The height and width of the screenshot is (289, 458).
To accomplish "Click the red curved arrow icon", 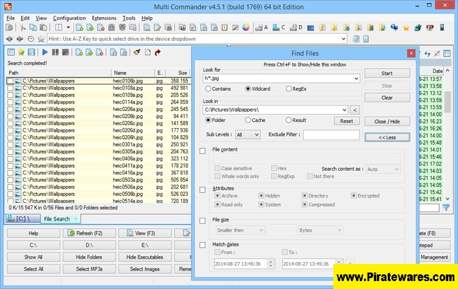I will point(158,52).
